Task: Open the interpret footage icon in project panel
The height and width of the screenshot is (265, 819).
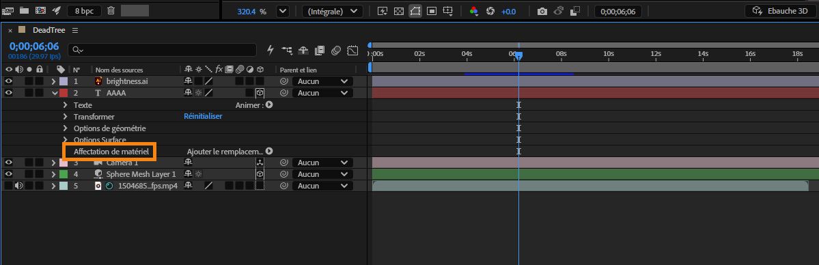Action: click(8, 10)
